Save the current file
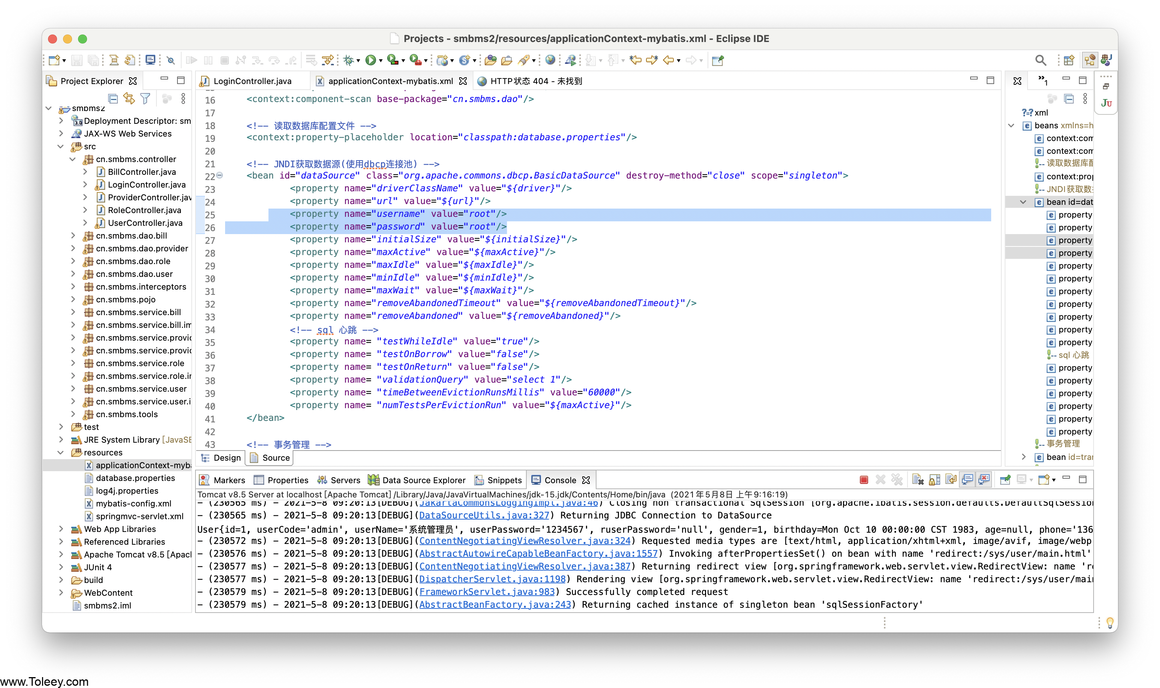 [x=77, y=60]
